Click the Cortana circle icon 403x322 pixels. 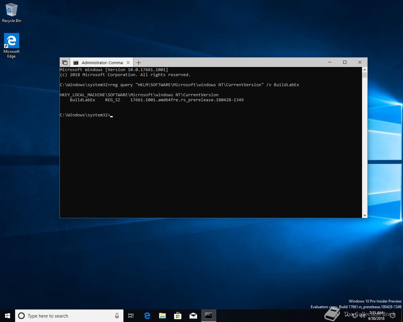pyautogui.click(x=21, y=316)
